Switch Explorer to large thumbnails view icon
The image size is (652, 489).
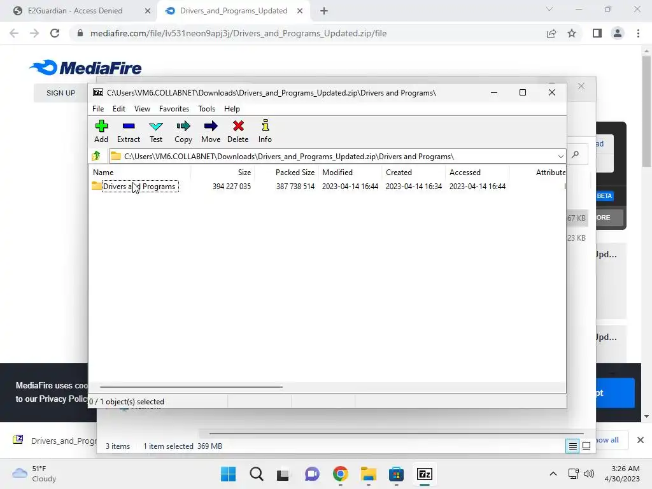pyautogui.click(x=586, y=446)
